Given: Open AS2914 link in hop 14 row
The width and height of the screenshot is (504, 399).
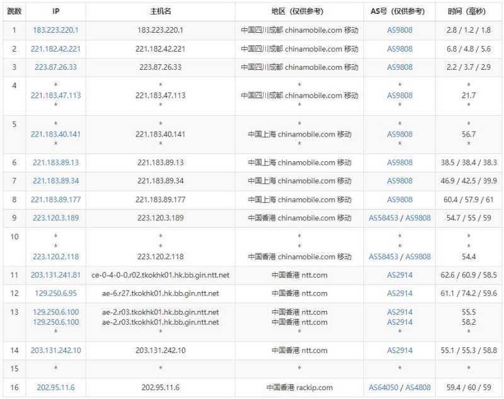Looking at the screenshot, I should pyautogui.click(x=399, y=350).
